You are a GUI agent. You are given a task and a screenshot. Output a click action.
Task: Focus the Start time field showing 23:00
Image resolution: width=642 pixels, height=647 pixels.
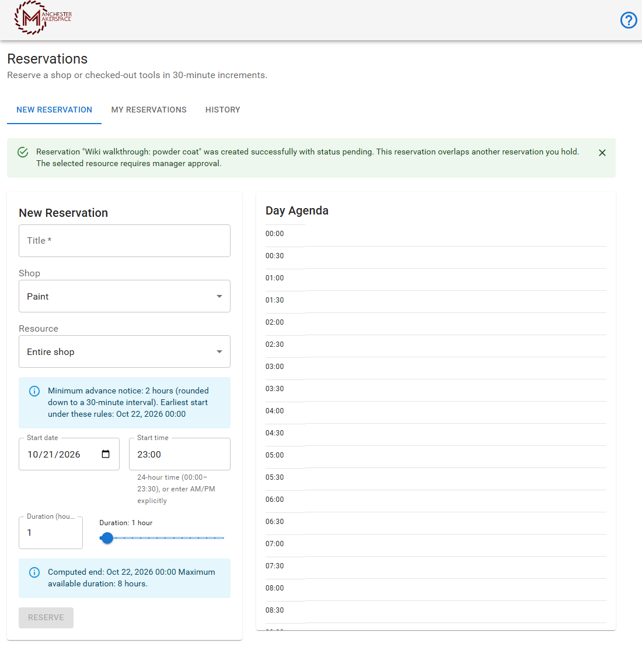point(180,454)
